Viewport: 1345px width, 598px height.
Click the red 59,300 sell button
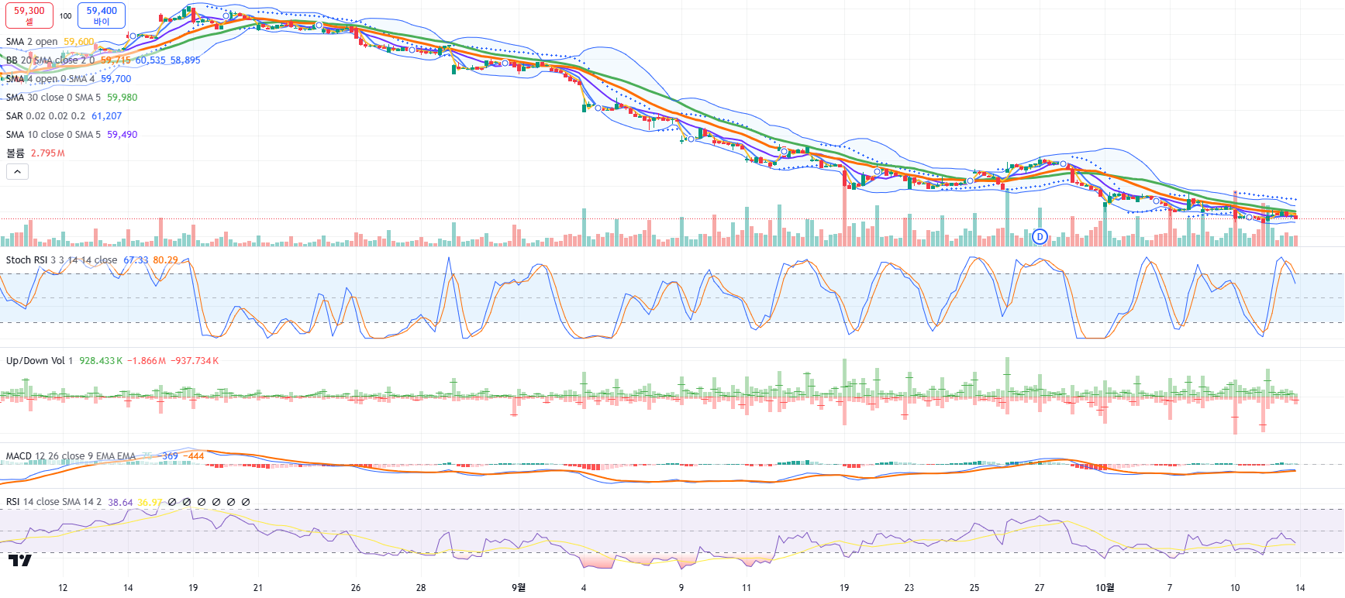point(29,15)
